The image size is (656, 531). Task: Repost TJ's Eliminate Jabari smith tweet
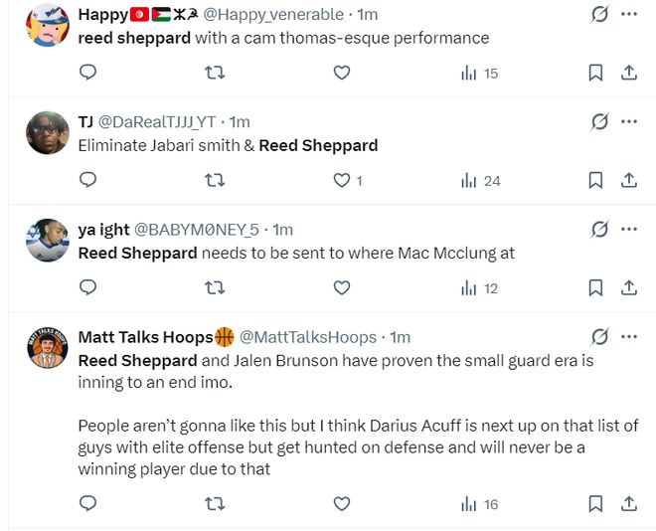pyautogui.click(x=214, y=180)
